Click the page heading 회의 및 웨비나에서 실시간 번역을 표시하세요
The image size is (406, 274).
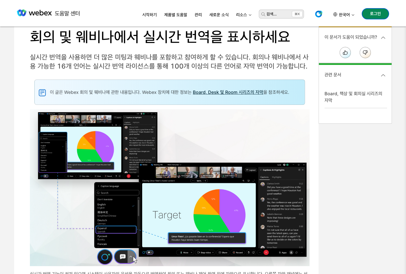pos(160,37)
